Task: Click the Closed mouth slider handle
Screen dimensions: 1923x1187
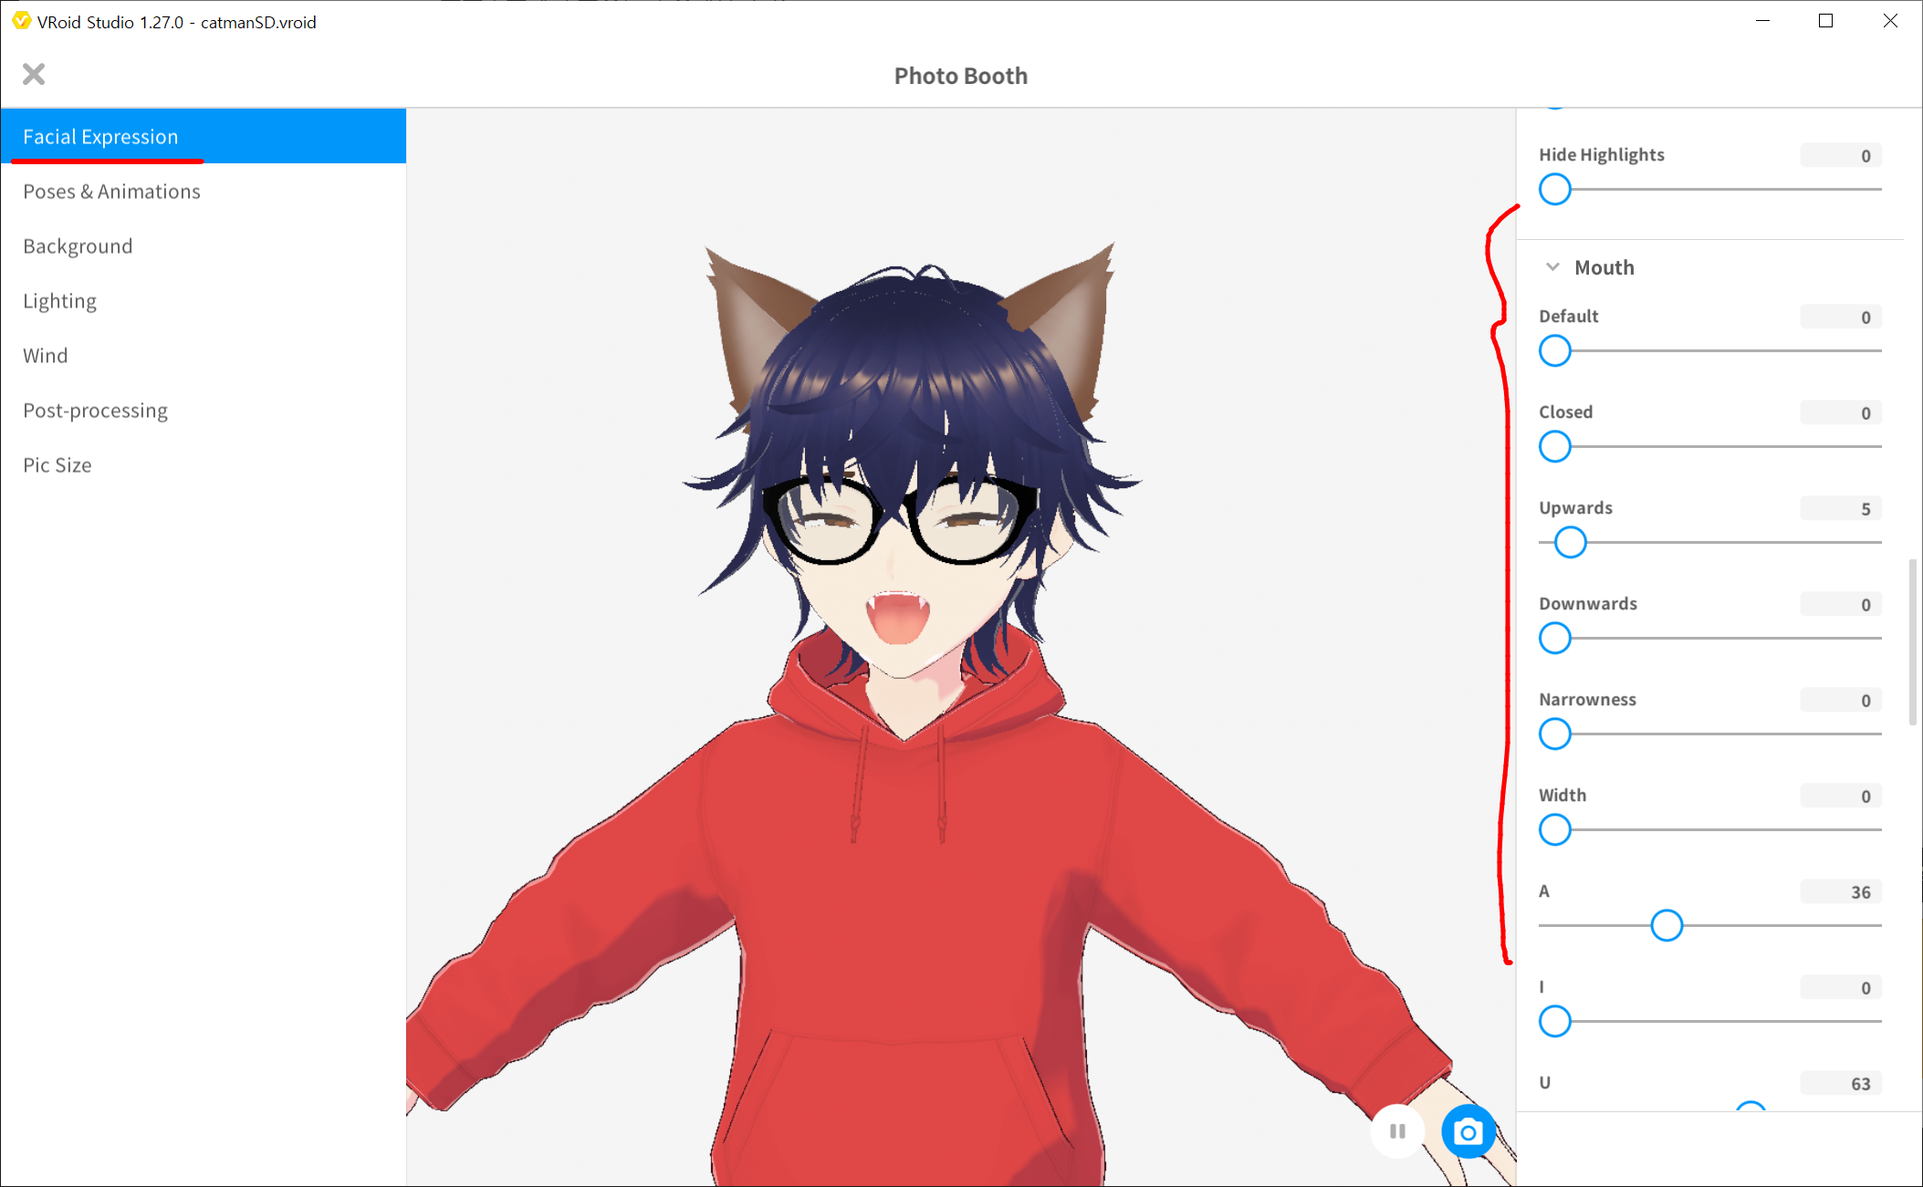Action: [x=1555, y=446]
